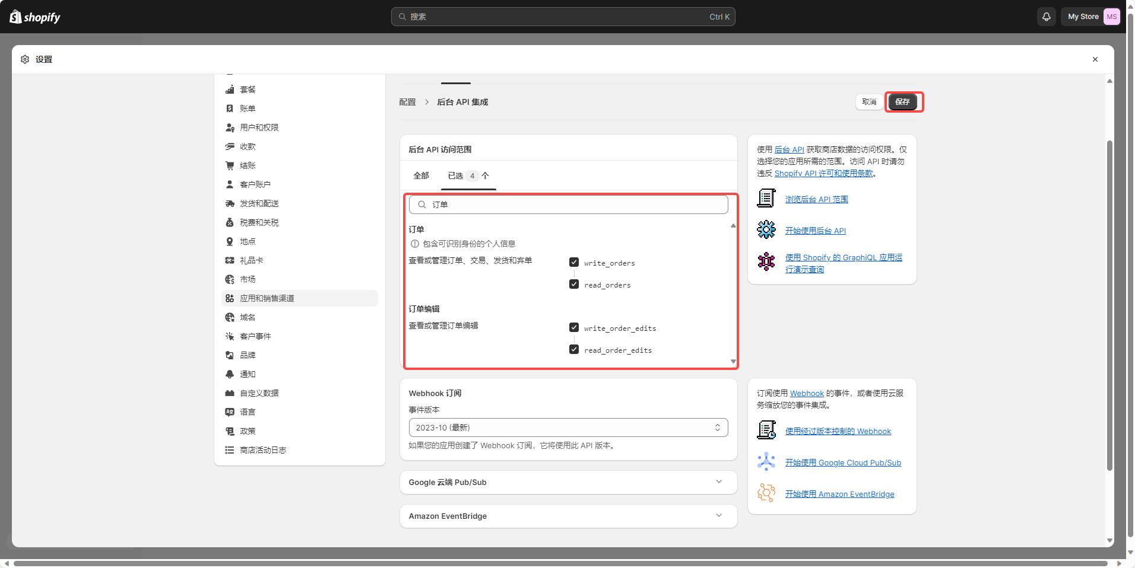
Task: Click the 应用和销售渠道 apps icon
Action: pos(230,298)
